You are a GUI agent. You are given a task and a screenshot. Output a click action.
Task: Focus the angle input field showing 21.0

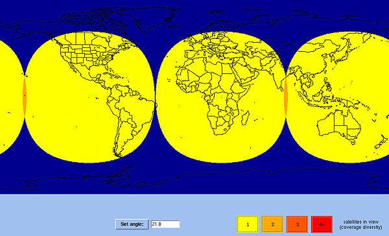coord(165,224)
